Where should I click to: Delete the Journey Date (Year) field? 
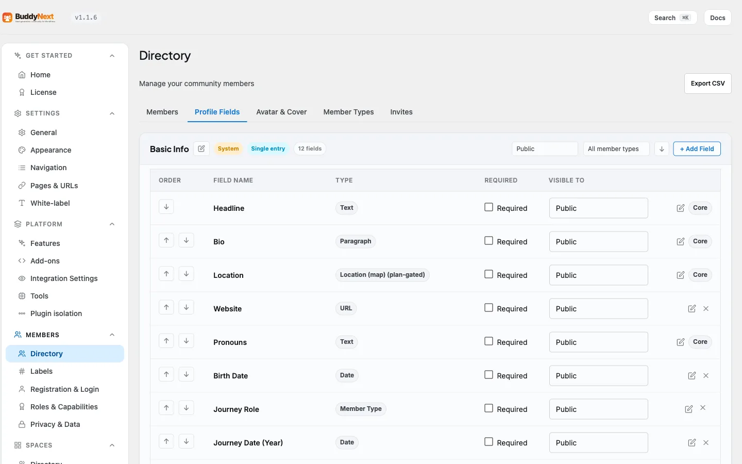(x=706, y=442)
